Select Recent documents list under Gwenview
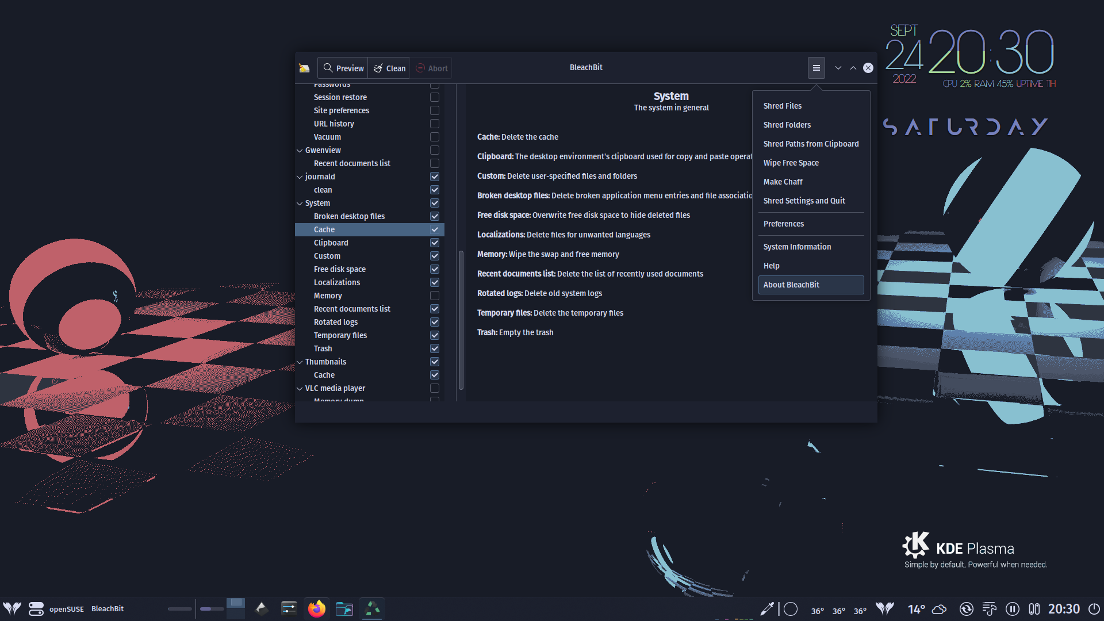1104x621 pixels. point(370,163)
